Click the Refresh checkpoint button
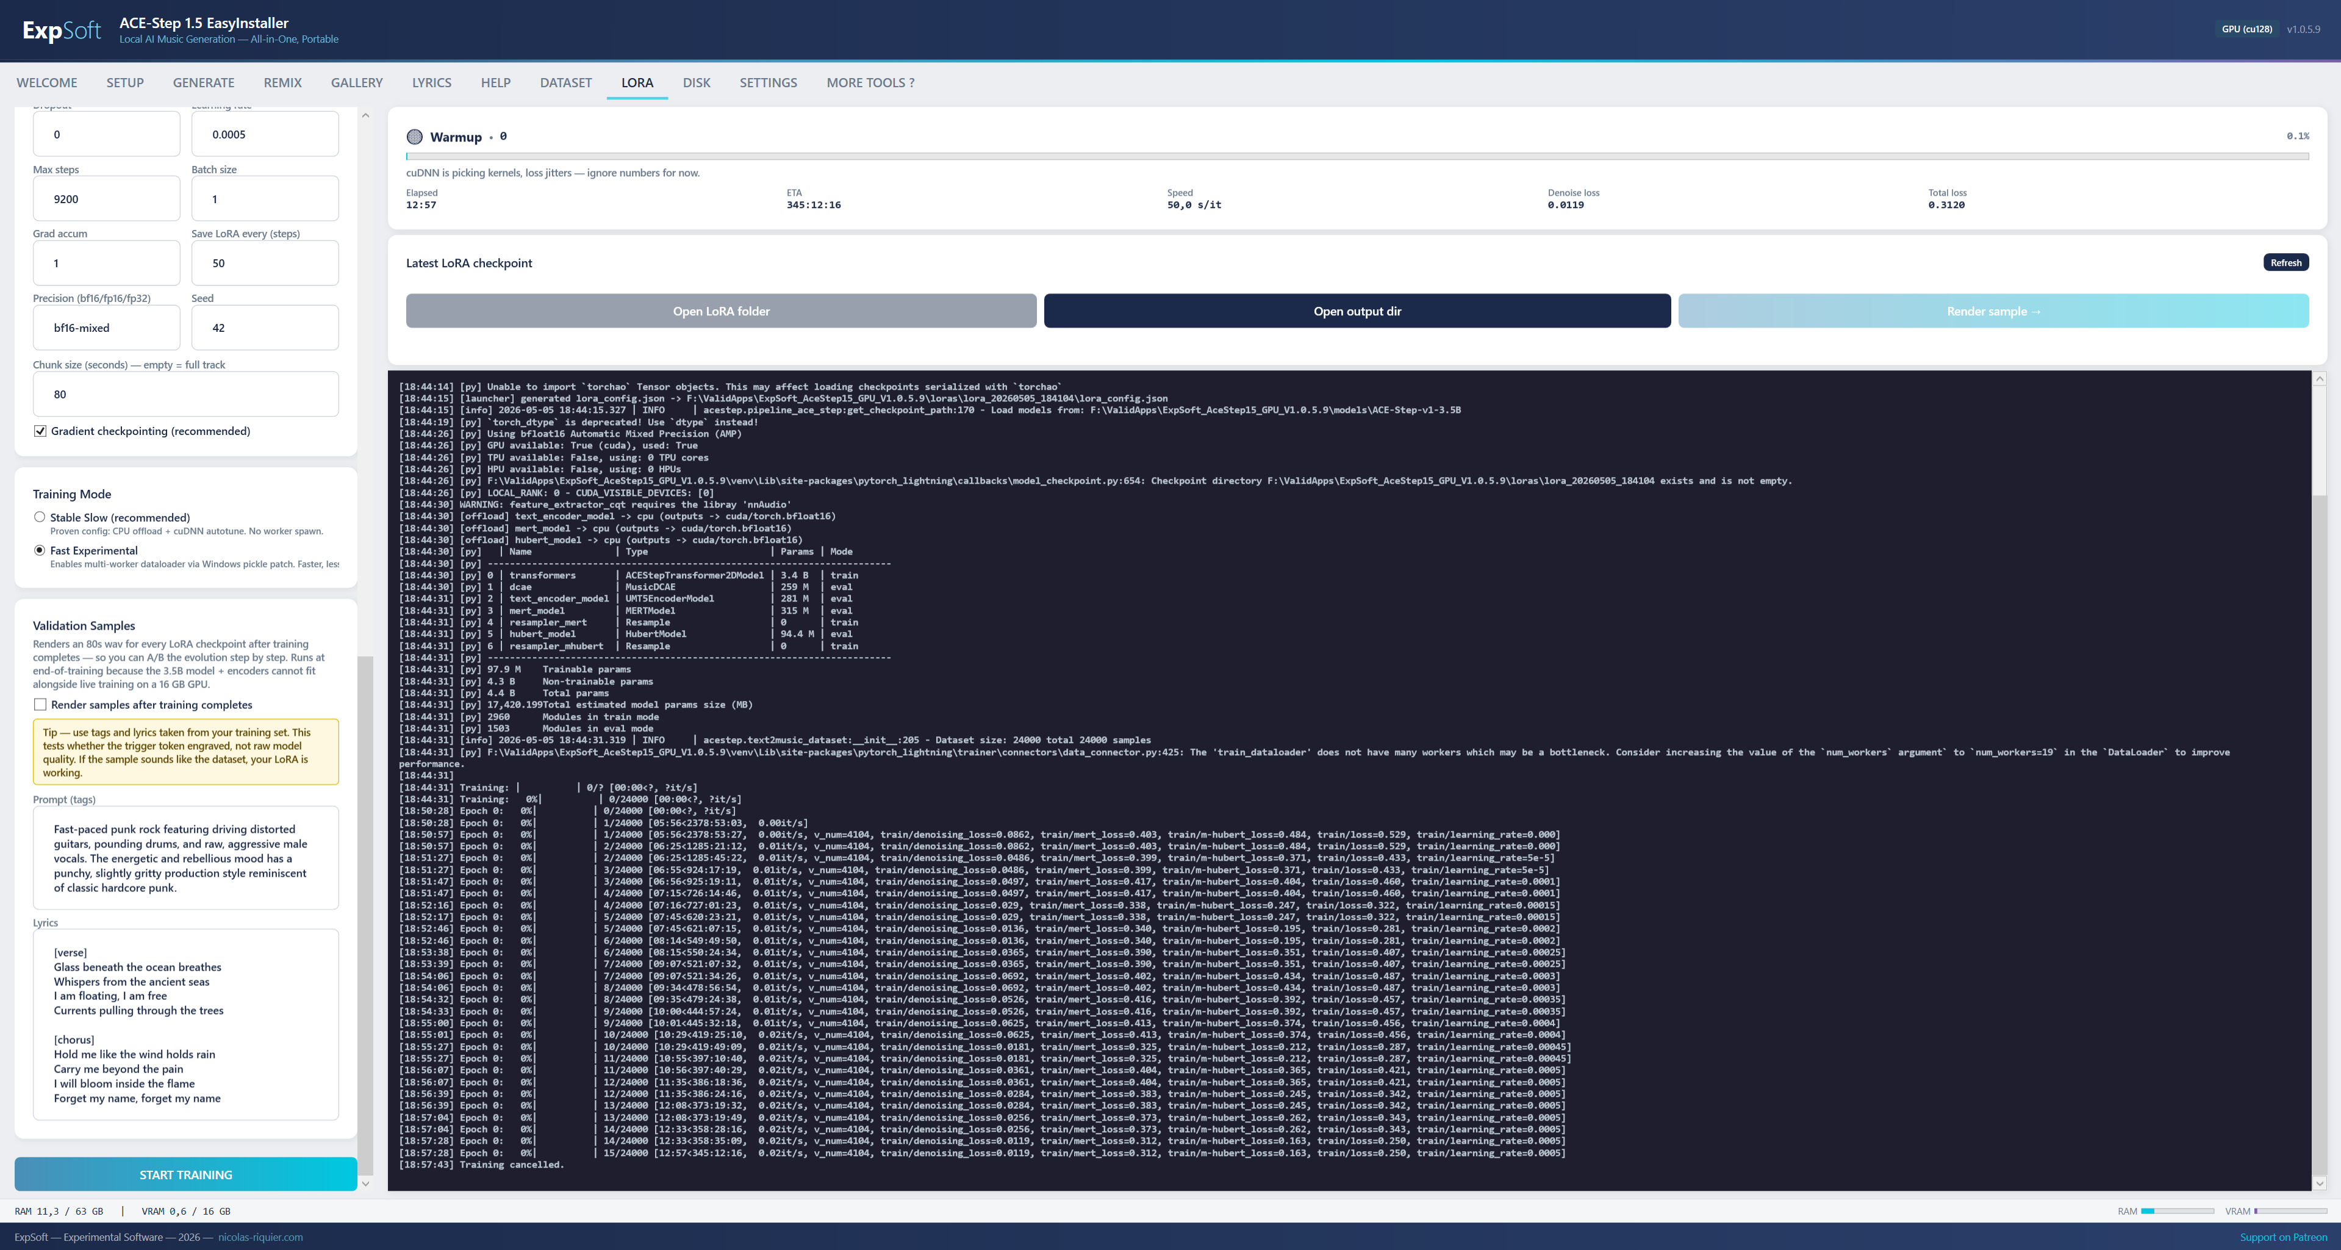 tap(2285, 263)
